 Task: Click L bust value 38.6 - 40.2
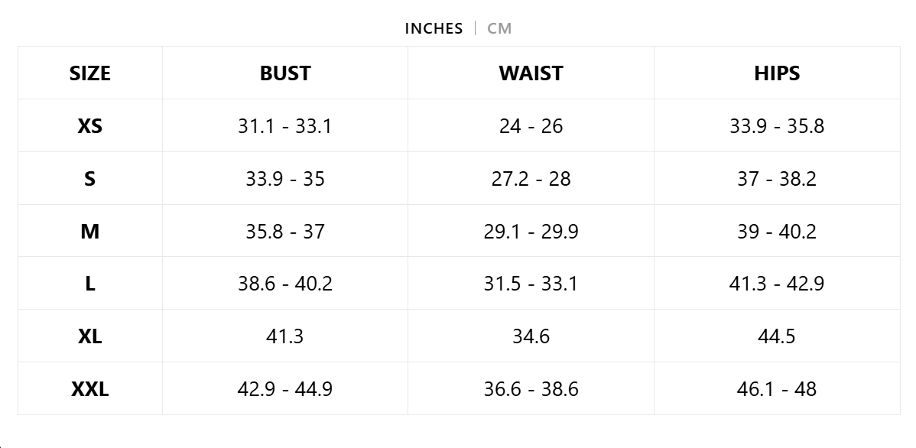point(285,284)
